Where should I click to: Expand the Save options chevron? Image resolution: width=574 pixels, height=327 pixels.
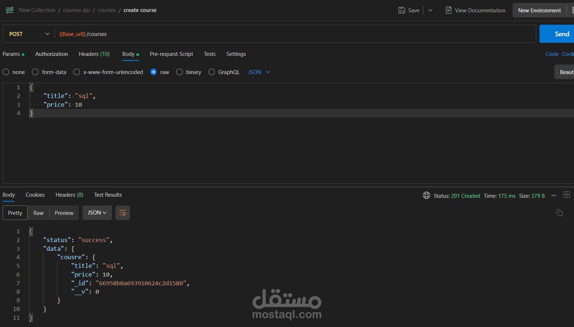[430, 10]
